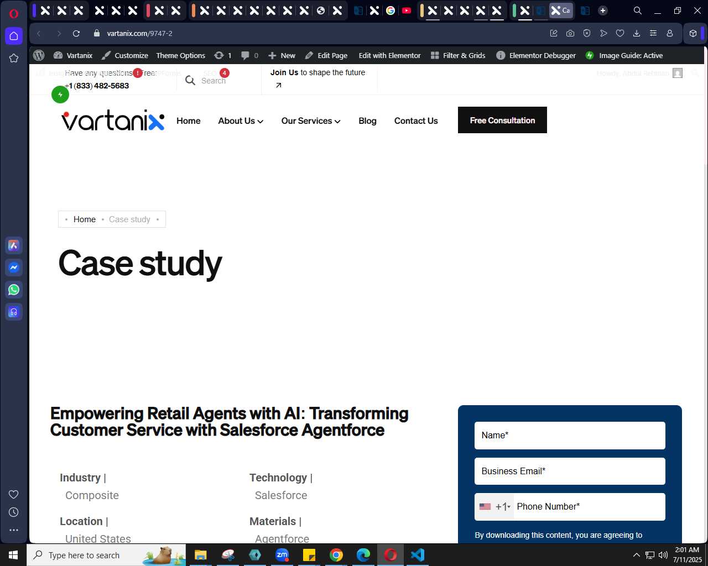Go back to the previous page
Image resolution: width=708 pixels, height=566 pixels.
pyautogui.click(x=39, y=34)
